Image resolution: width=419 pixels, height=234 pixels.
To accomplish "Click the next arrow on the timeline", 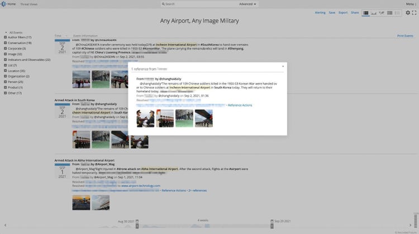I will click(411, 225).
